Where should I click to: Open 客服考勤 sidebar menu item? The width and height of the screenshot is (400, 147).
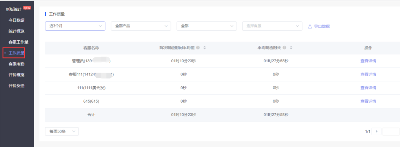17,64
